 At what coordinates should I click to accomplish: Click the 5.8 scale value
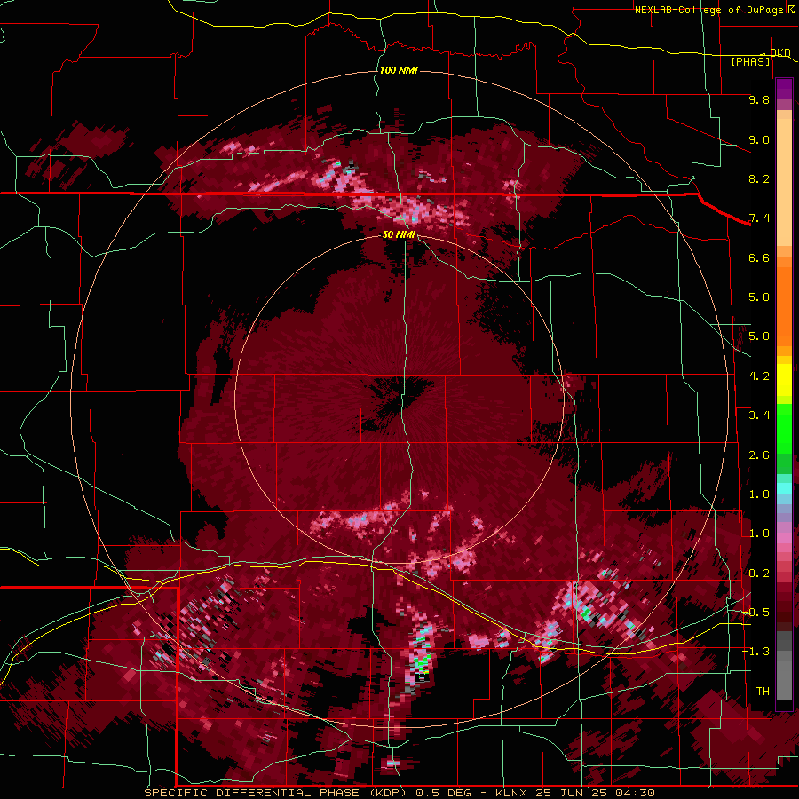[x=759, y=297]
